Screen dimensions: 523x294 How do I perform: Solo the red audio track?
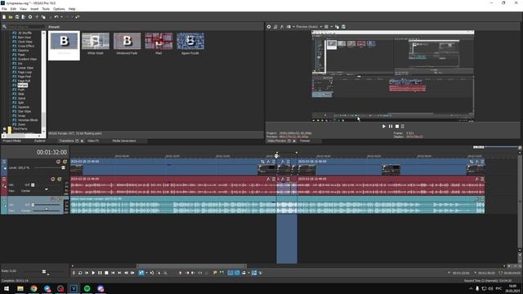[60, 179]
